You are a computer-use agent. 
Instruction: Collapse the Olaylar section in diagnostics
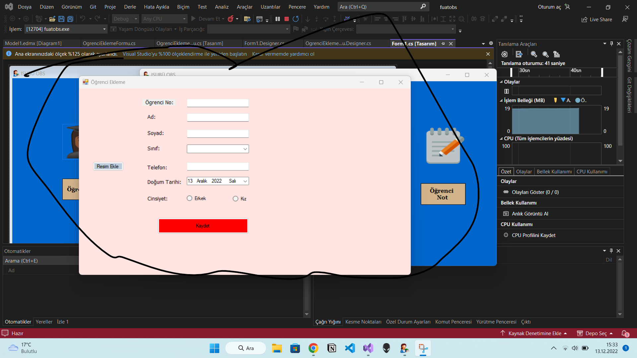(501, 82)
